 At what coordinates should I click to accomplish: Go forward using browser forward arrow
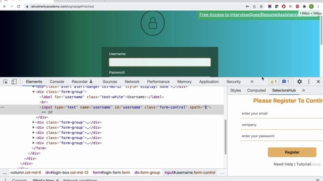[12, 7]
